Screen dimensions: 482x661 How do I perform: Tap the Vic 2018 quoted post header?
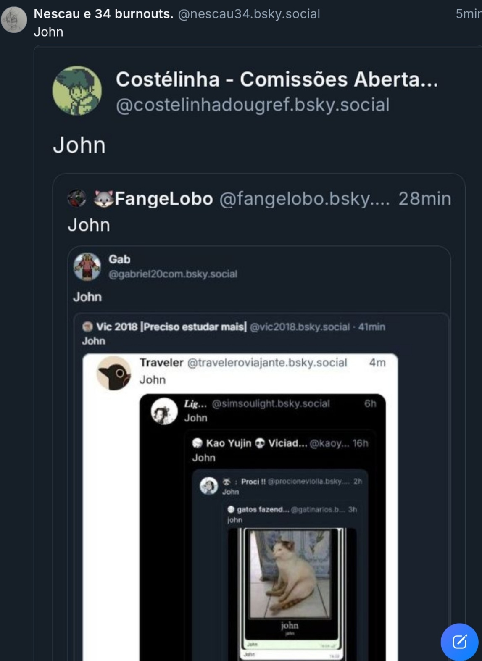click(171, 327)
